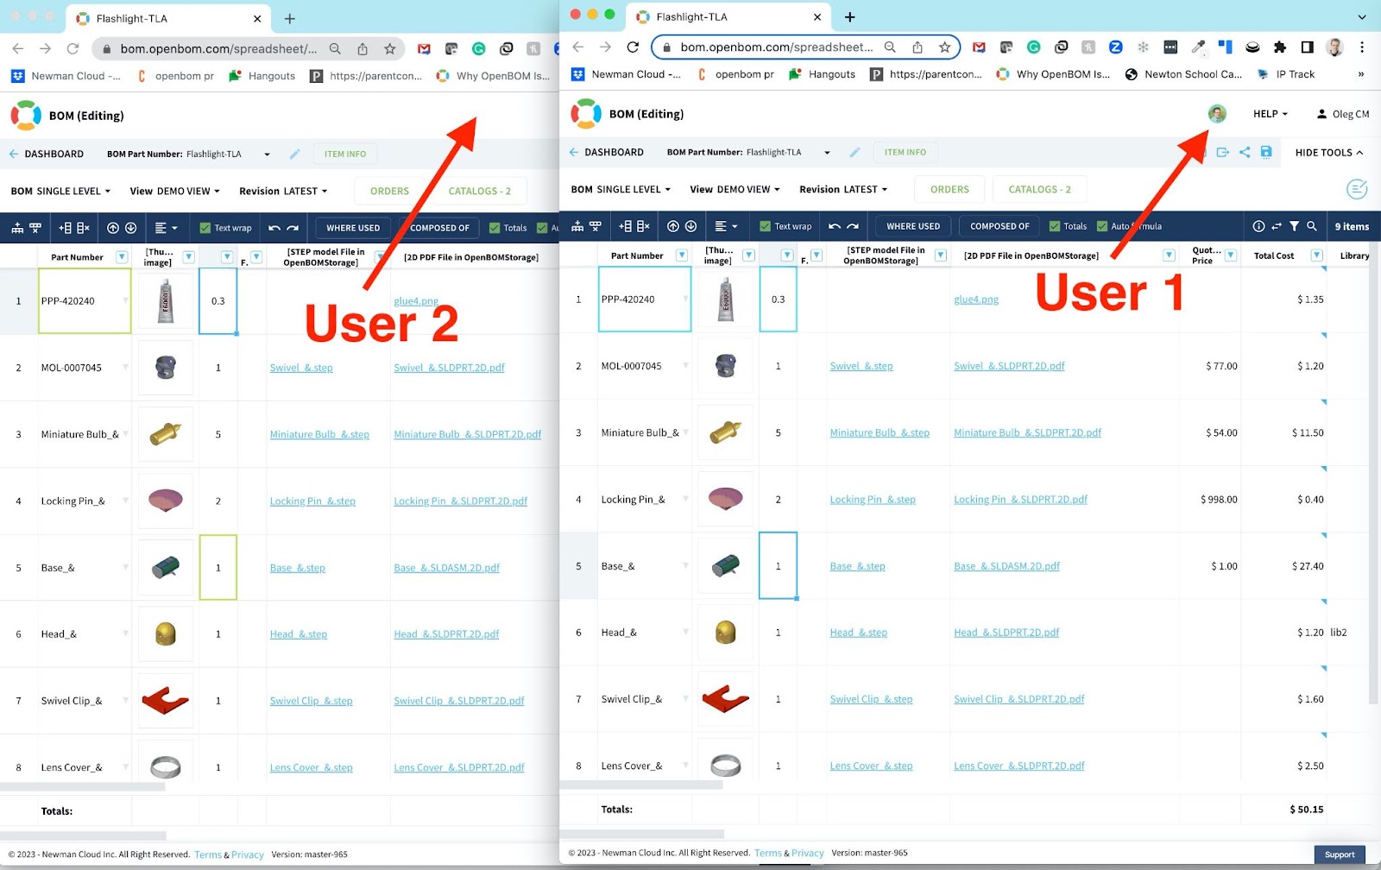This screenshot has width=1381, height=870.
Task: Click the save icon in right window
Action: point(1266,152)
